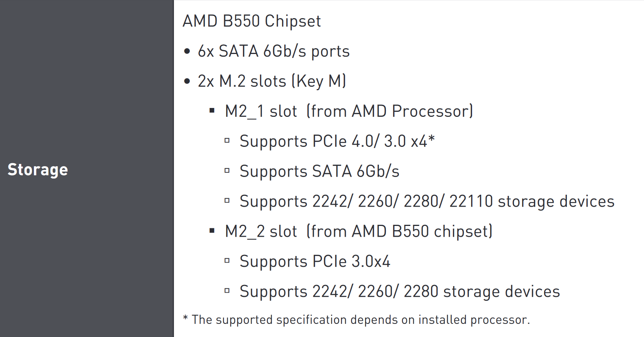This screenshot has width=644, height=337.
Task: Click the Supports 2242/ 2260/ 2280 storage devices line
Action: 399,292
